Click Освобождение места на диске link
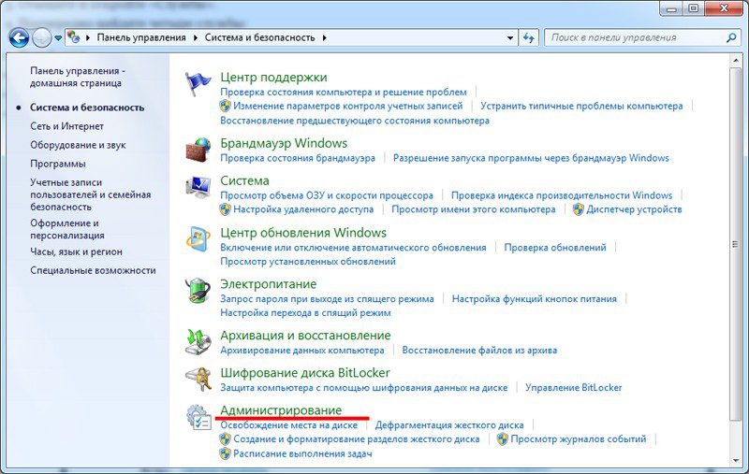The height and width of the screenshot is (474, 749). coord(289,424)
